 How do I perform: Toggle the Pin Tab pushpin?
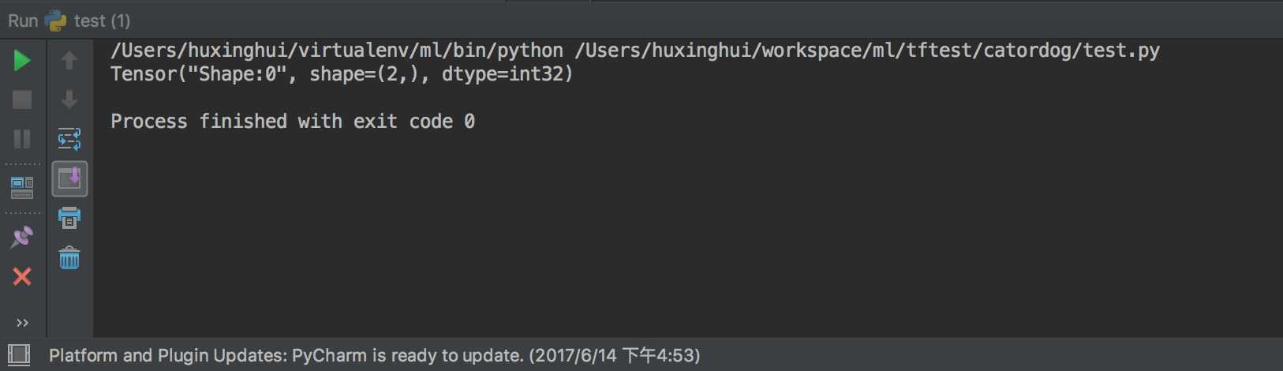[22, 237]
